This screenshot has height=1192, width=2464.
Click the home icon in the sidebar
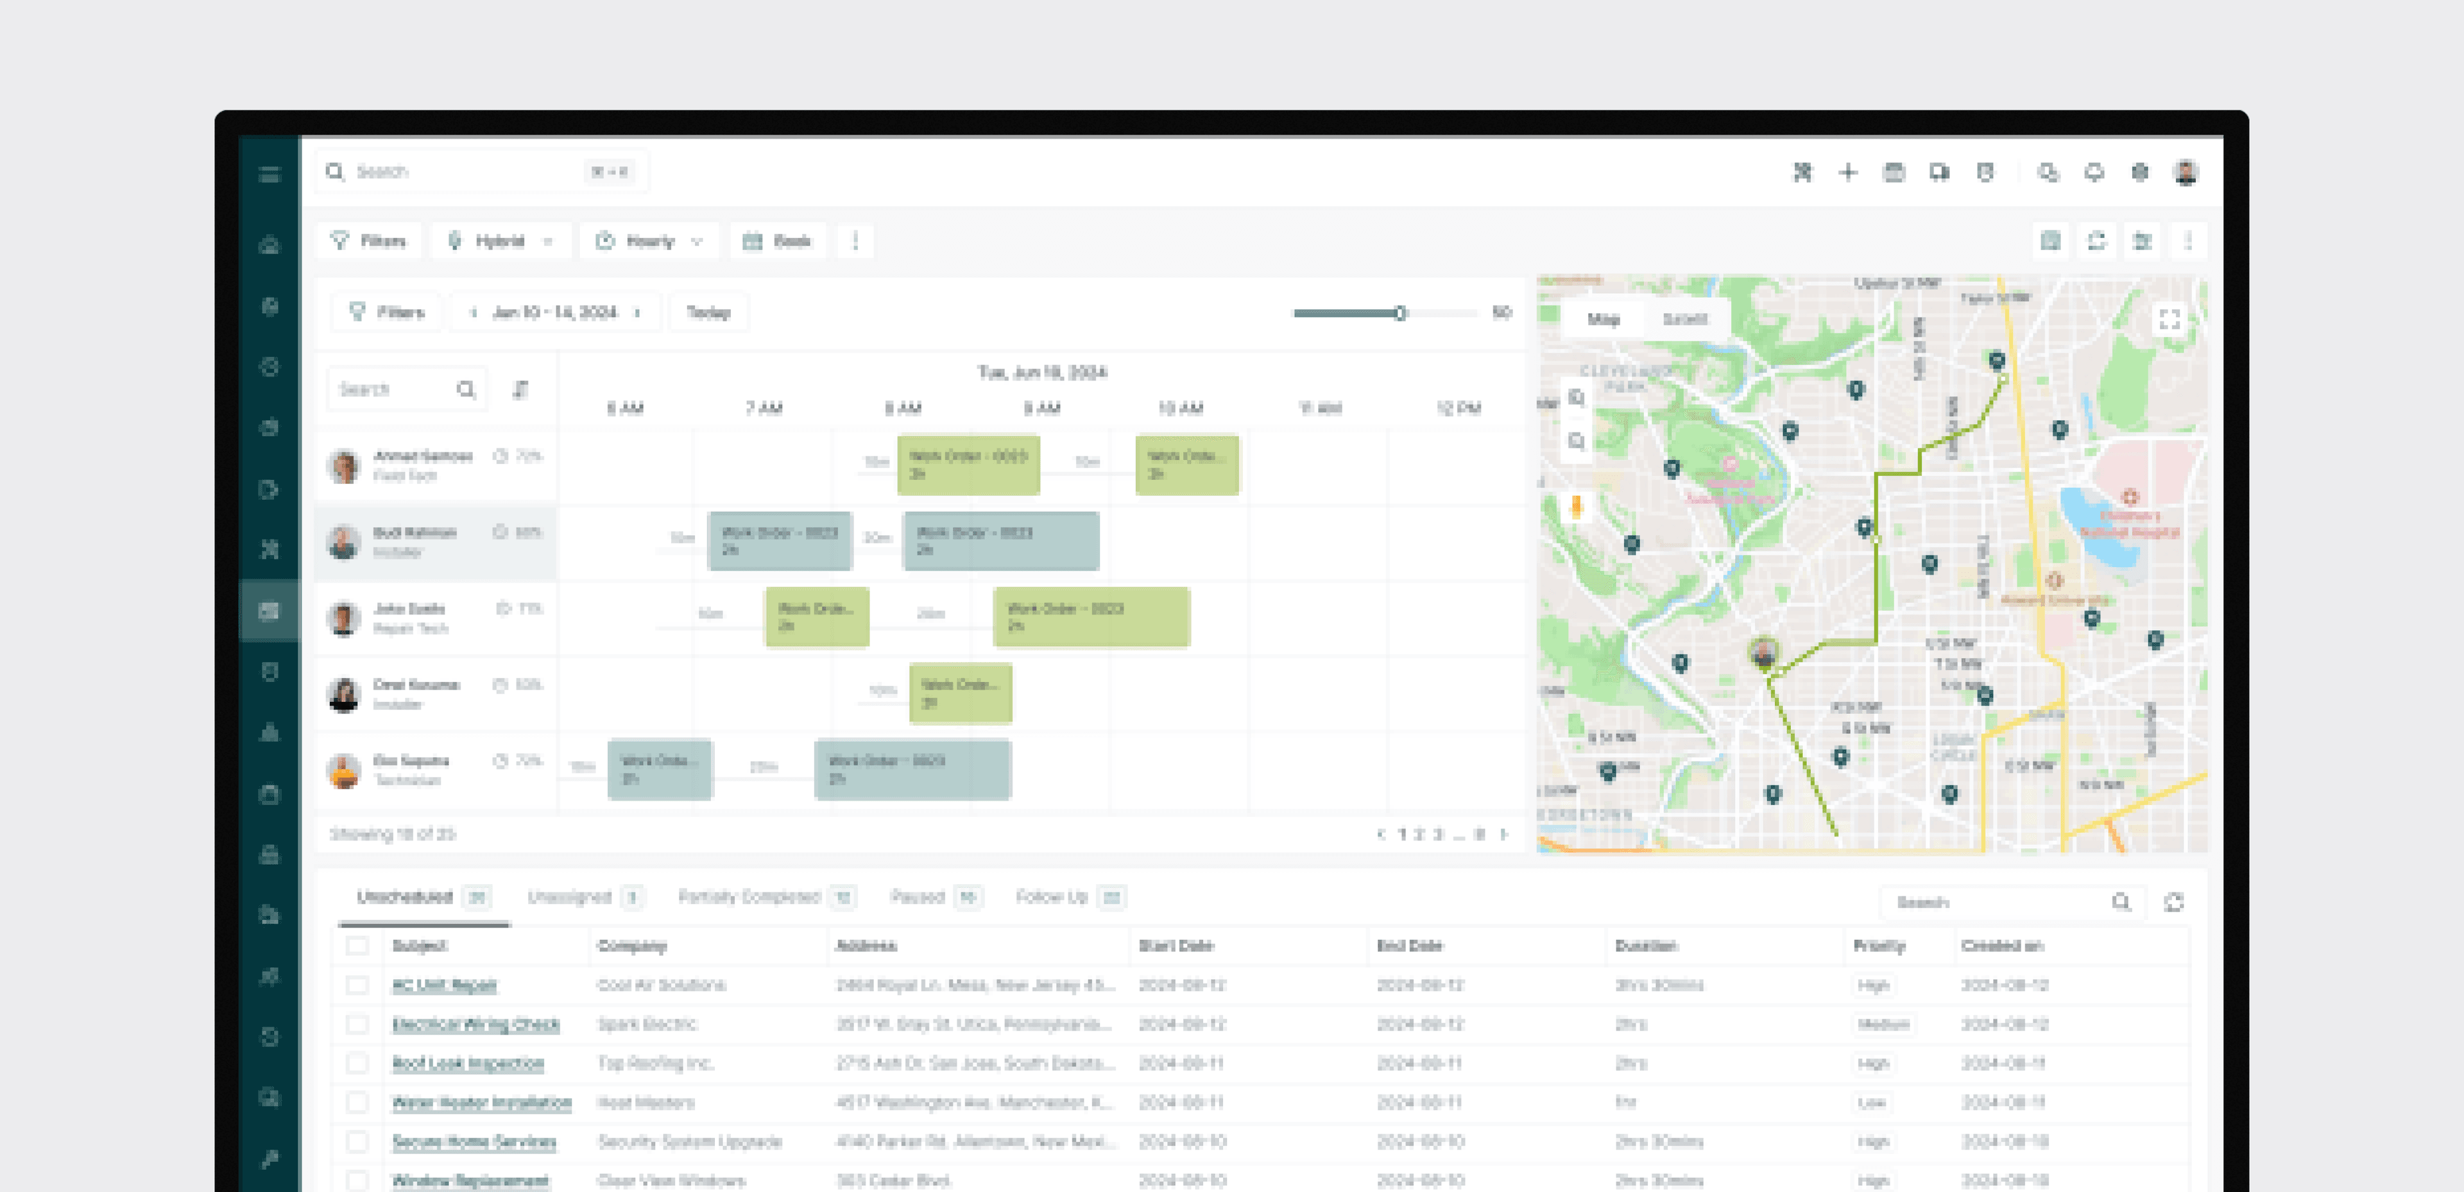pos(269,245)
